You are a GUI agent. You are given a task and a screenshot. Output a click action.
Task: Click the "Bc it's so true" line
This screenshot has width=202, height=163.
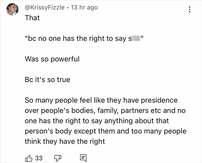click(x=47, y=79)
